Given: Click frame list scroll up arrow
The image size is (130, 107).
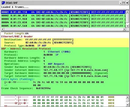Looking at the screenshot, I should (127, 12).
